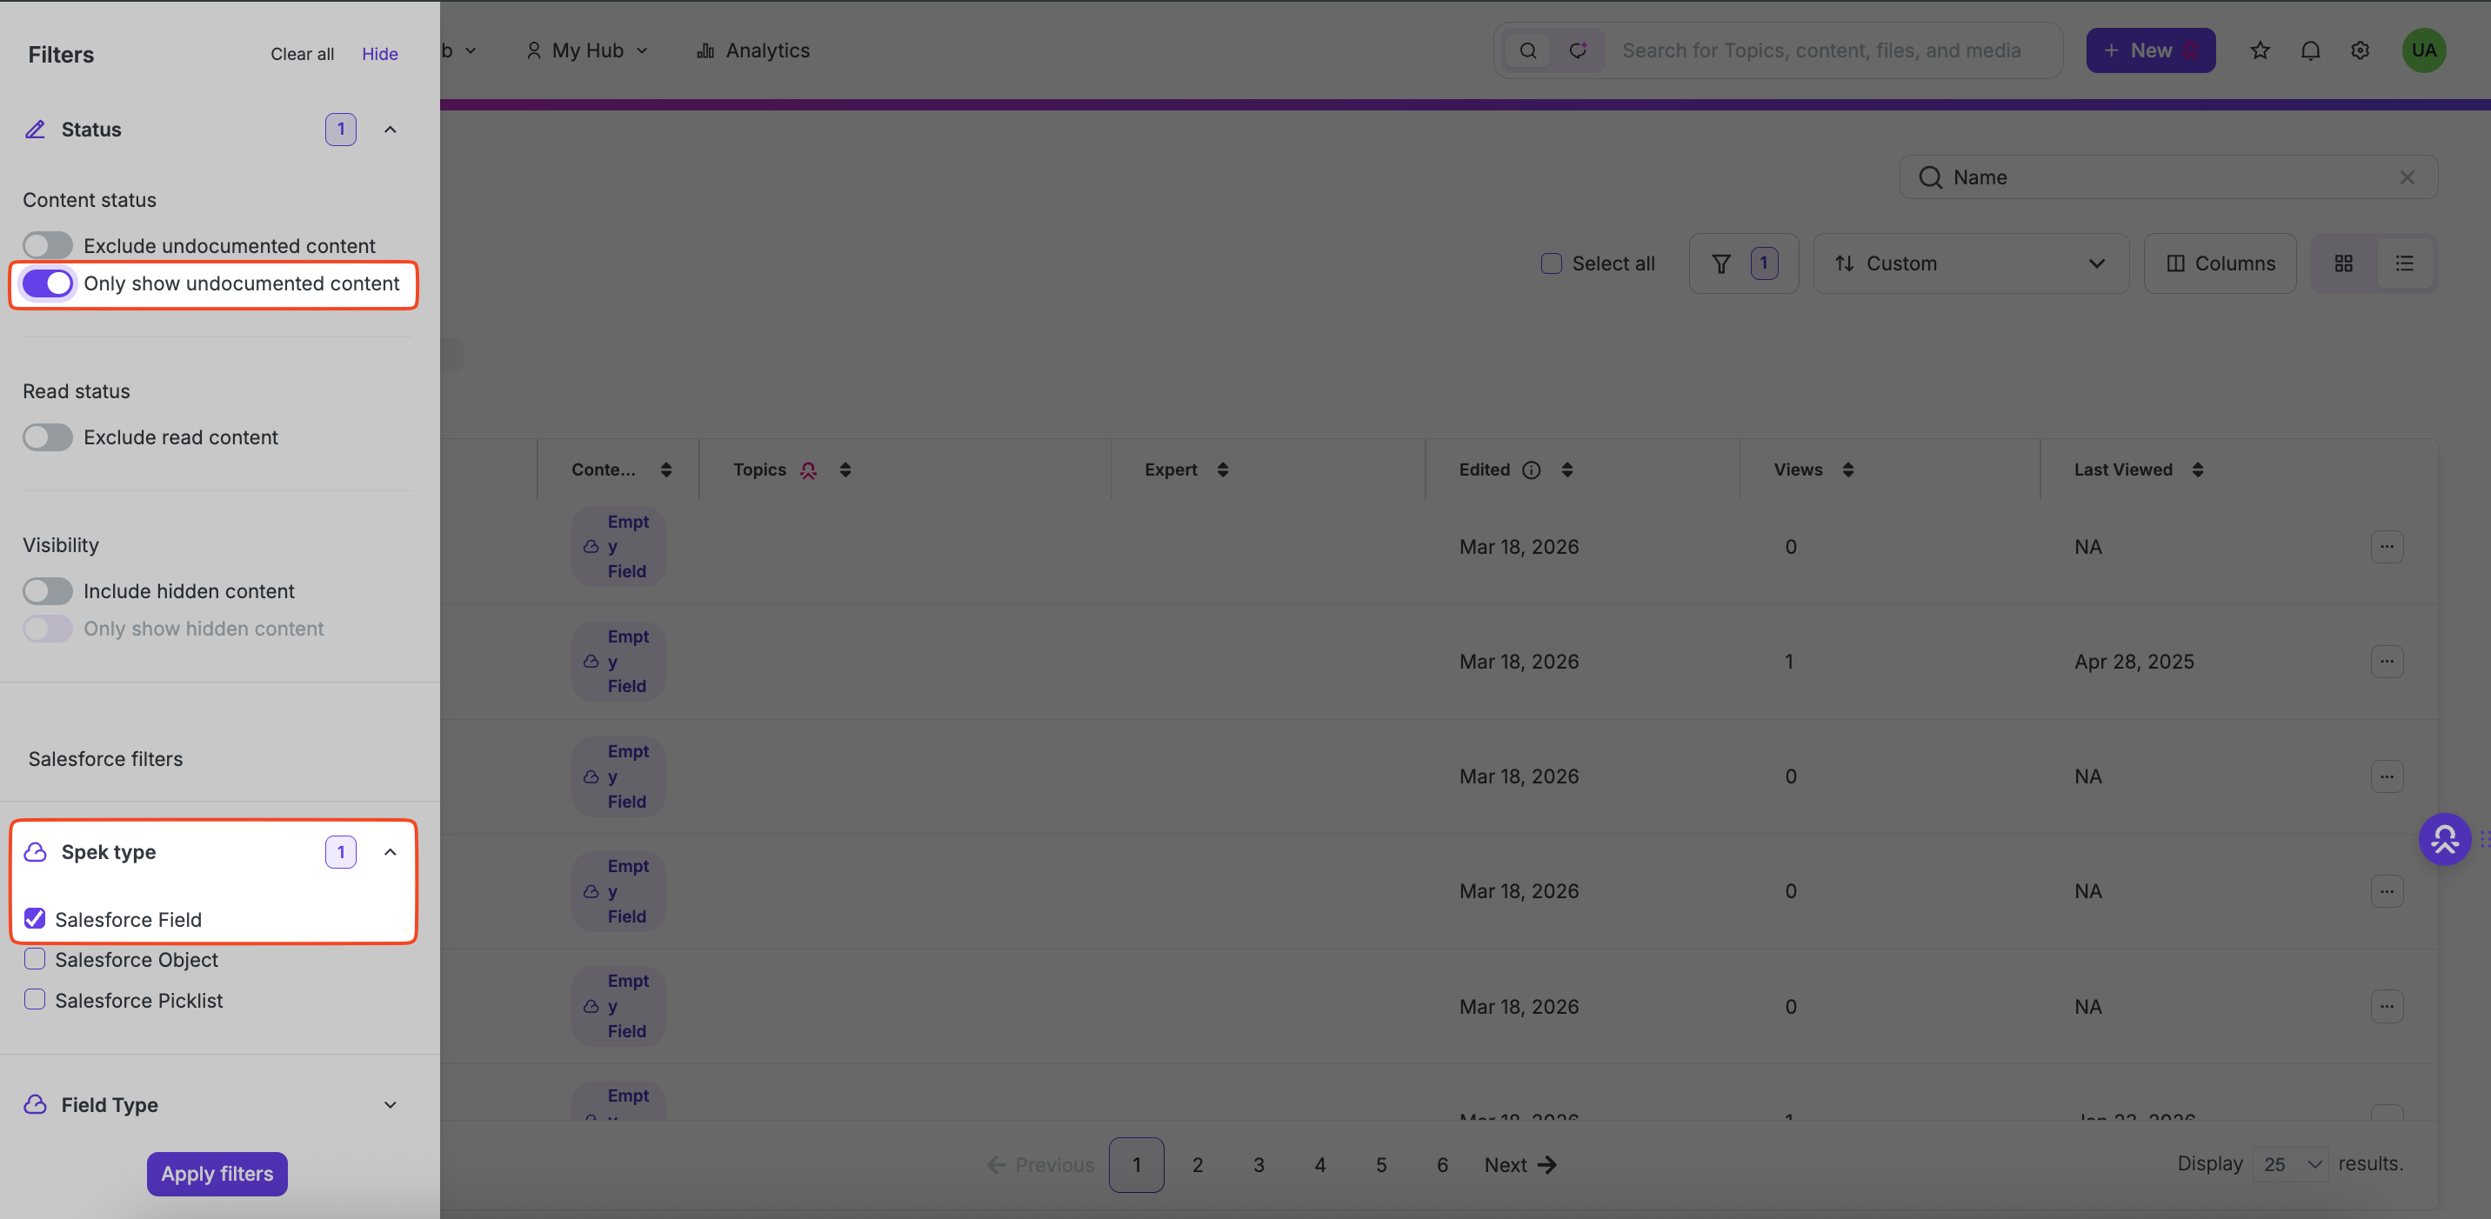Click Clear all filters link
Viewport: 2491px width, 1219px height.
pos(302,54)
